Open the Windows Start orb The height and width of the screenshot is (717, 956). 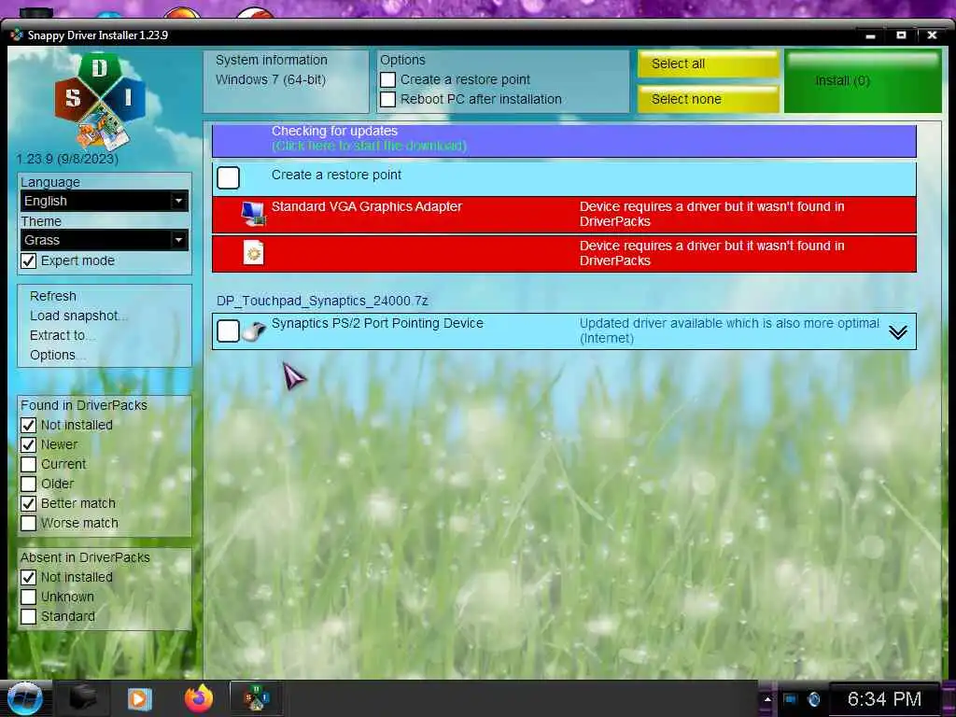[24, 698]
